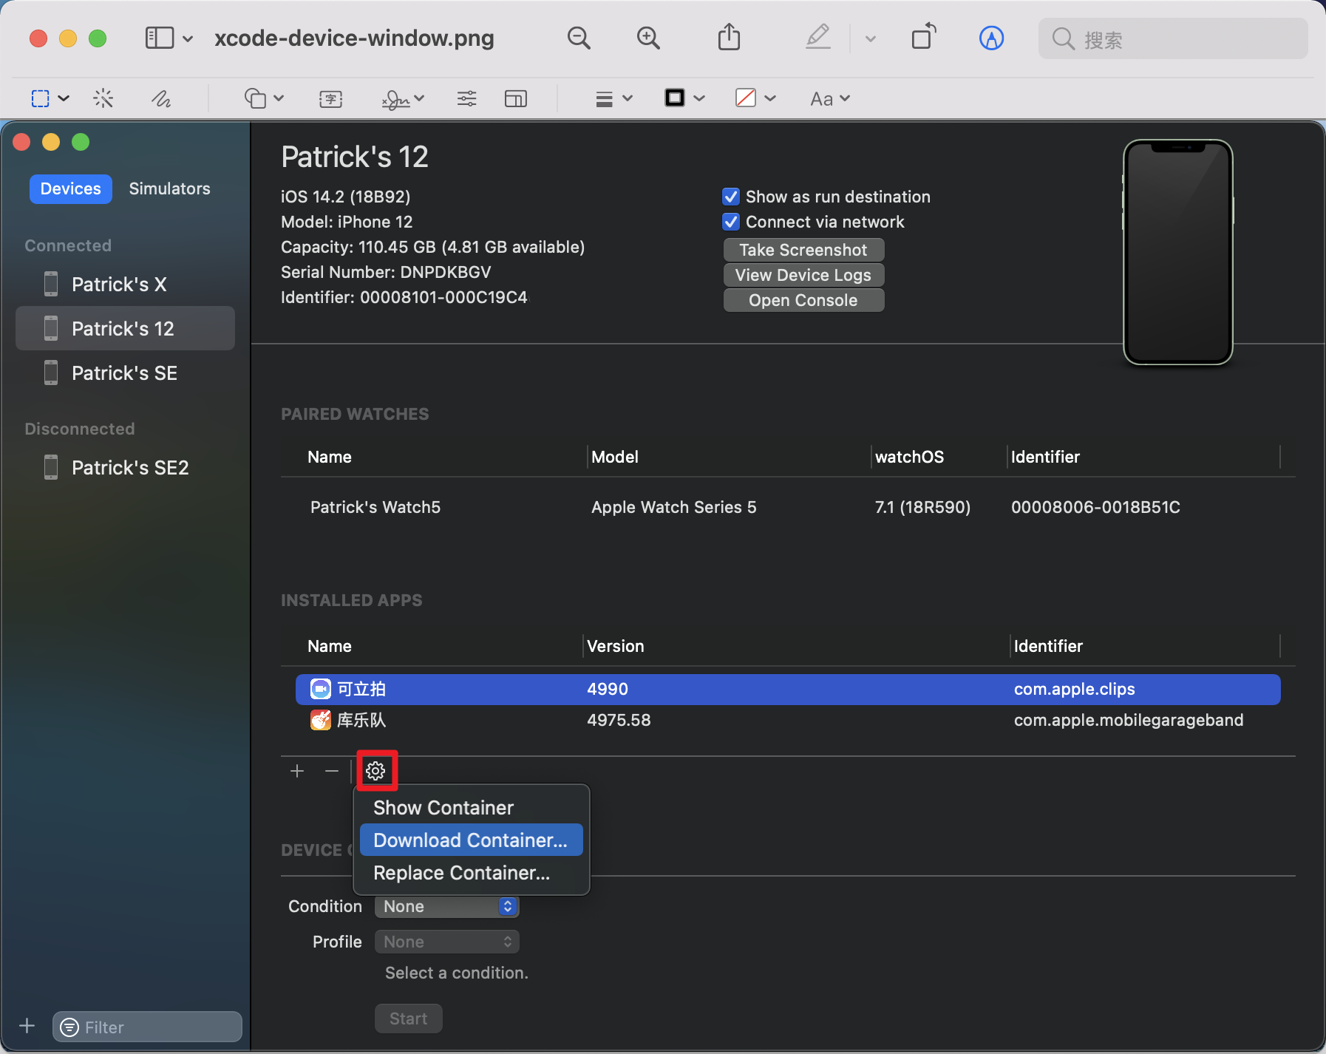Select Patrick's SE device
Image resolution: width=1326 pixels, height=1054 pixels.
[125, 373]
